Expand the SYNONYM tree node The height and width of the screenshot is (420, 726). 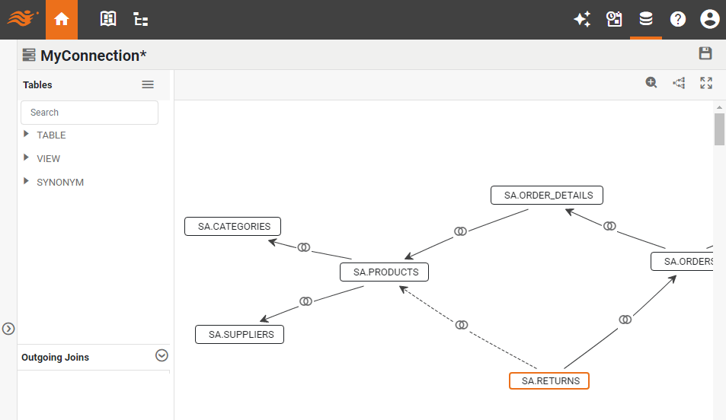27,182
